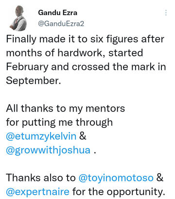Click Gandu Ezra's profile picture

click(18, 18)
